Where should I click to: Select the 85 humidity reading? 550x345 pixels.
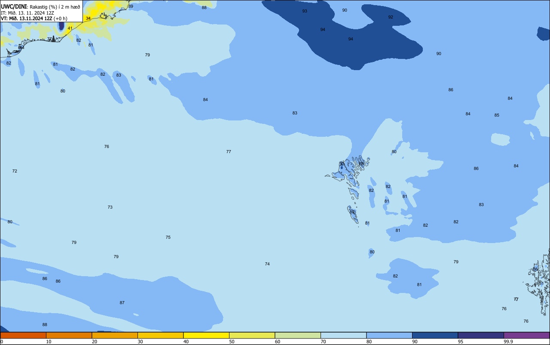click(497, 115)
